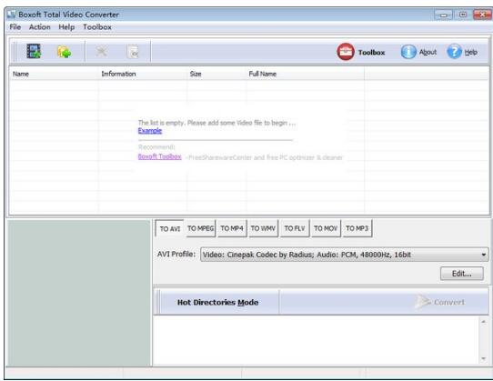Viewport: 493px width, 381px height.
Task: Switch to the TO MPEG tab
Action: click(201, 228)
